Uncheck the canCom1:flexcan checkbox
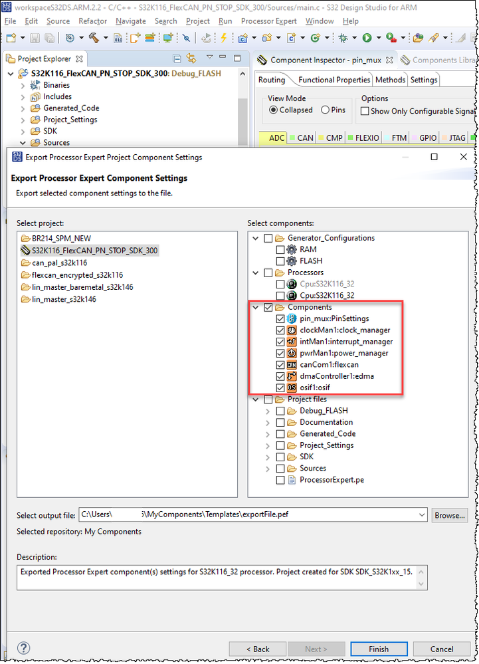Image resolution: width=479 pixels, height=664 pixels. point(280,365)
